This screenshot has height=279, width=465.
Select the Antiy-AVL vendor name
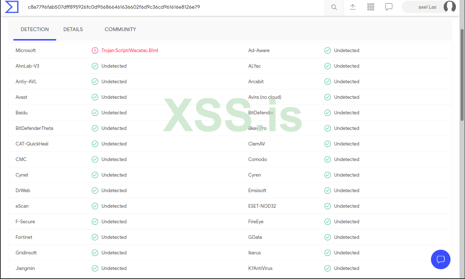[26, 82]
